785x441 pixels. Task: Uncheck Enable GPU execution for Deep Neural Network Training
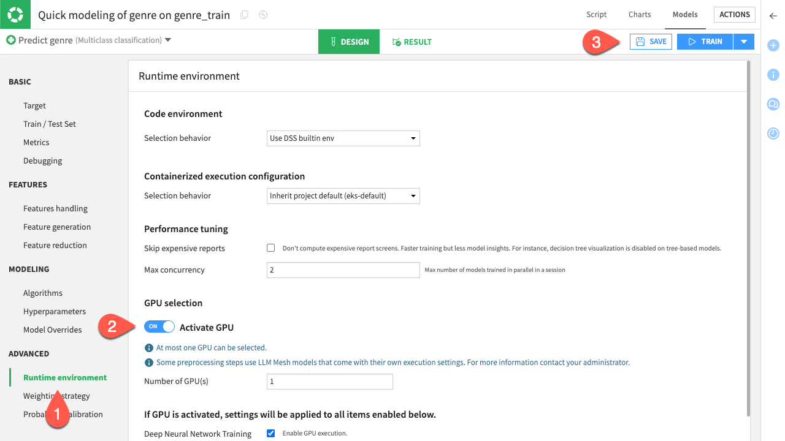(x=270, y=433)
